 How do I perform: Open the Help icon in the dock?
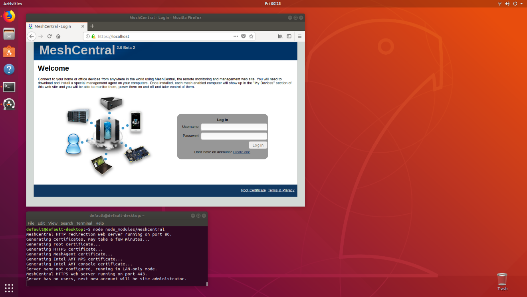[9, 69]
